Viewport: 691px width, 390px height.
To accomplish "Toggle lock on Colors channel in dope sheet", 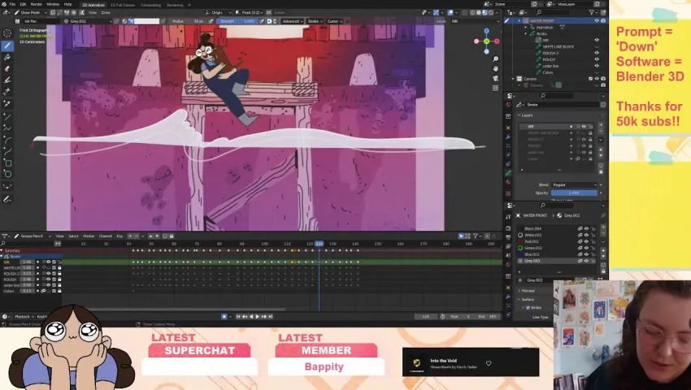I will [59, 291].
